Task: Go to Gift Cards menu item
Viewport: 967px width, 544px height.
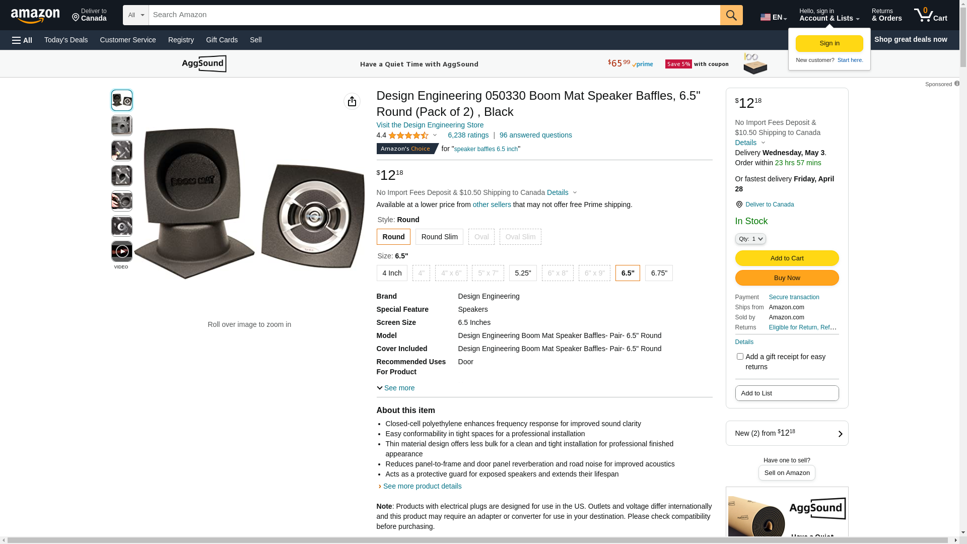Action: [222, 40]
